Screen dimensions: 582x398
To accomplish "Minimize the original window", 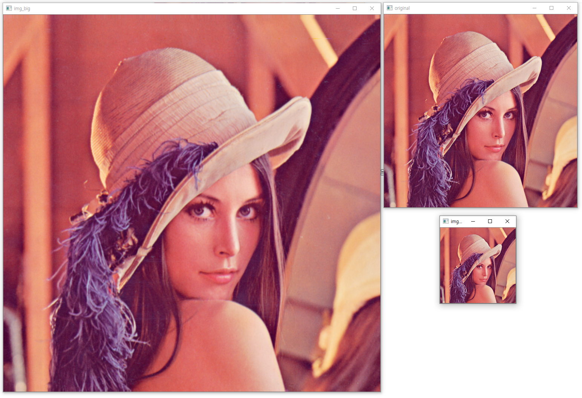I will pyautogui.click(x=535, y=8).
